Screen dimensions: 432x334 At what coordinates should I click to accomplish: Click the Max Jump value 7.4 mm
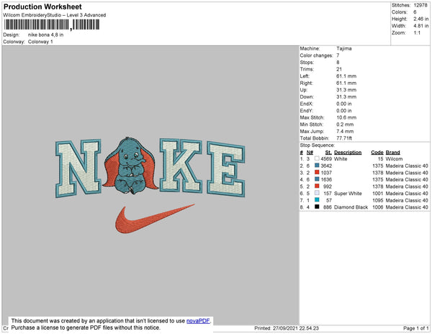[x=345, y=131]
